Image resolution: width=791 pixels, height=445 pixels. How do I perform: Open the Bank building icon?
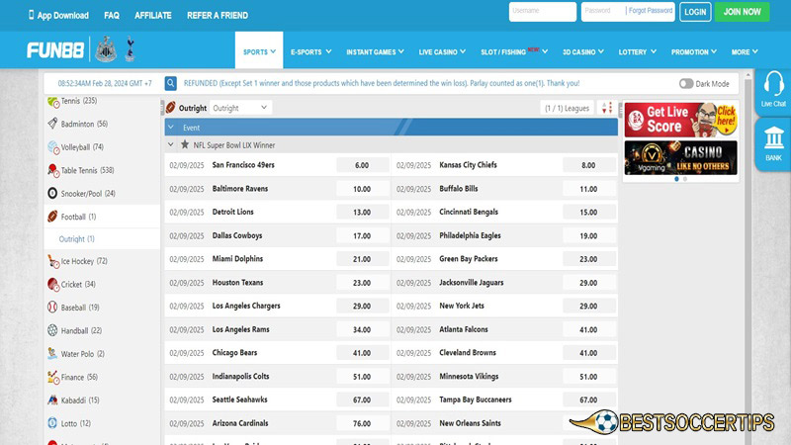coord(774,138)
